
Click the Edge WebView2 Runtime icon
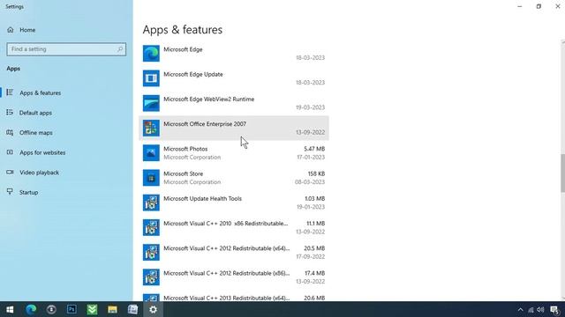point(151,103)
